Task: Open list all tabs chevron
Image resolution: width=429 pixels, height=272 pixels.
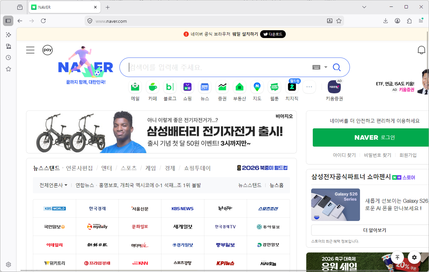Action: click(x=364, y=7)
